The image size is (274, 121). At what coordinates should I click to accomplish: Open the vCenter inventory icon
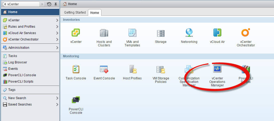[x=76, y=33]
